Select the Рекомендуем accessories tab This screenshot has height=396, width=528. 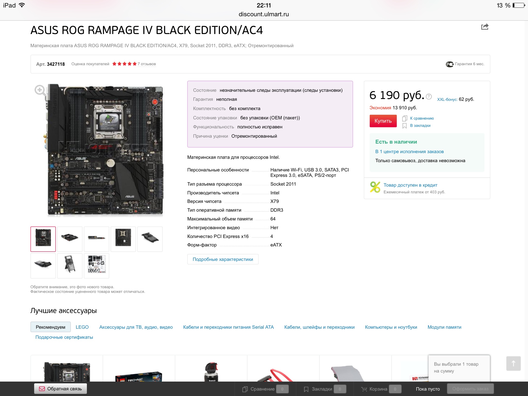(51, 327)
